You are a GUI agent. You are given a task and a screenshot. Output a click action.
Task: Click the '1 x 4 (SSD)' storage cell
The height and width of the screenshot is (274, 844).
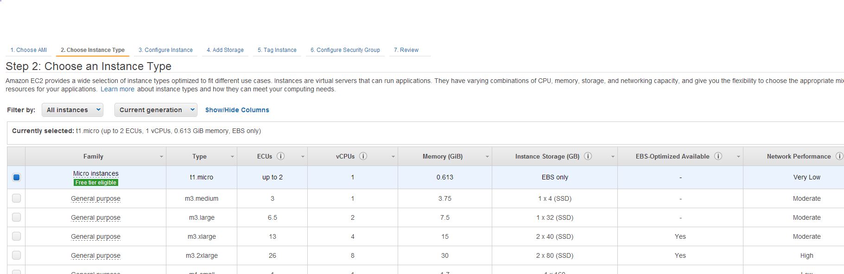click(x=555, y=198)
